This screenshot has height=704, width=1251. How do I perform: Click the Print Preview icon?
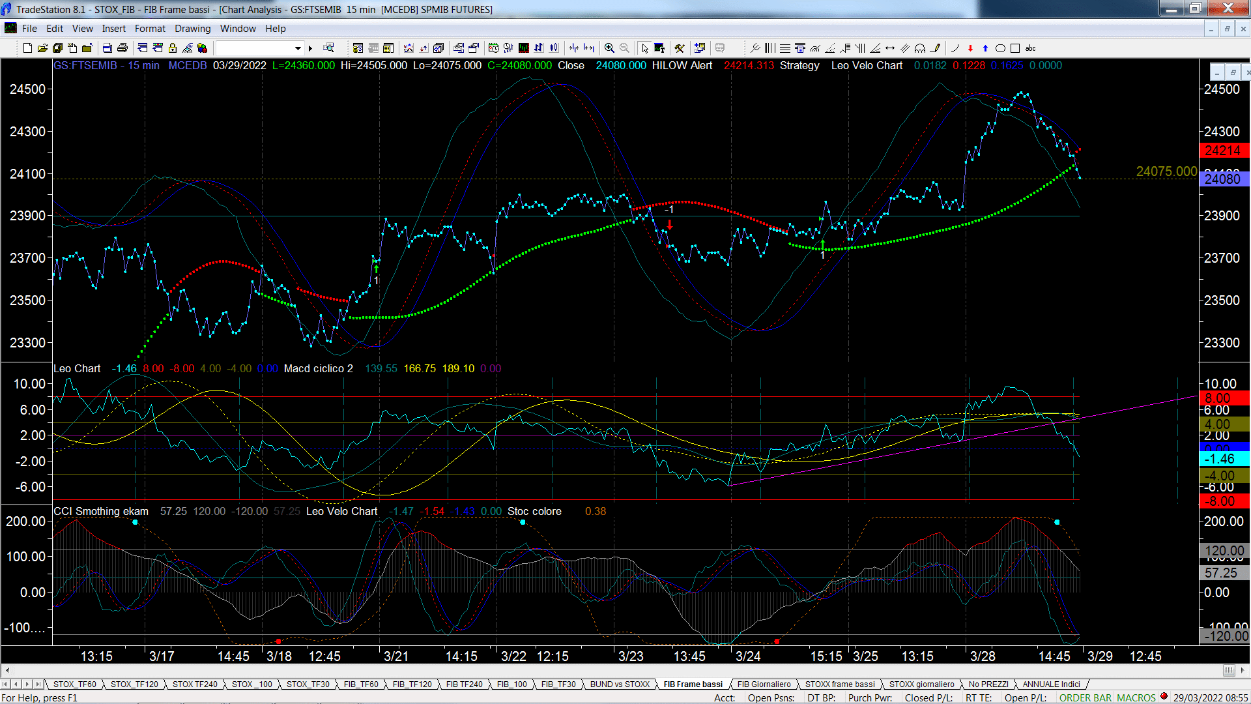[x=108, y=48]
